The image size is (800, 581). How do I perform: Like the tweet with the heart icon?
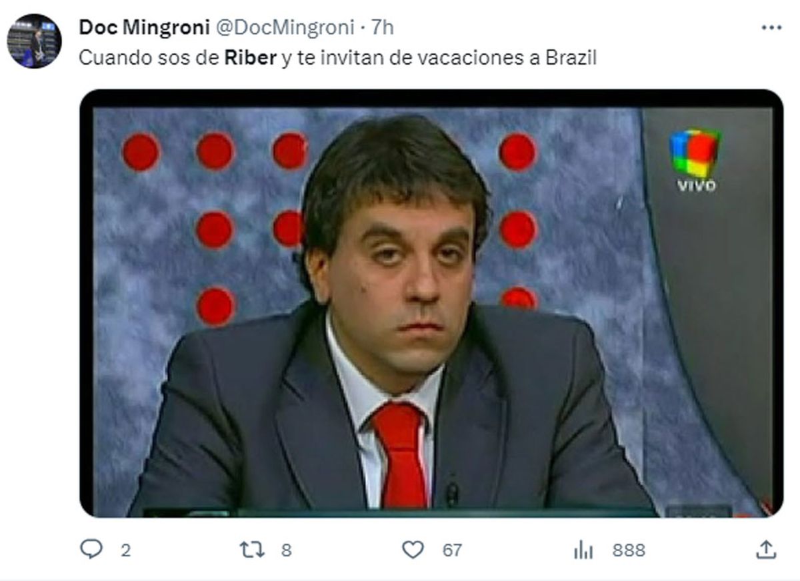coord(413,550)
